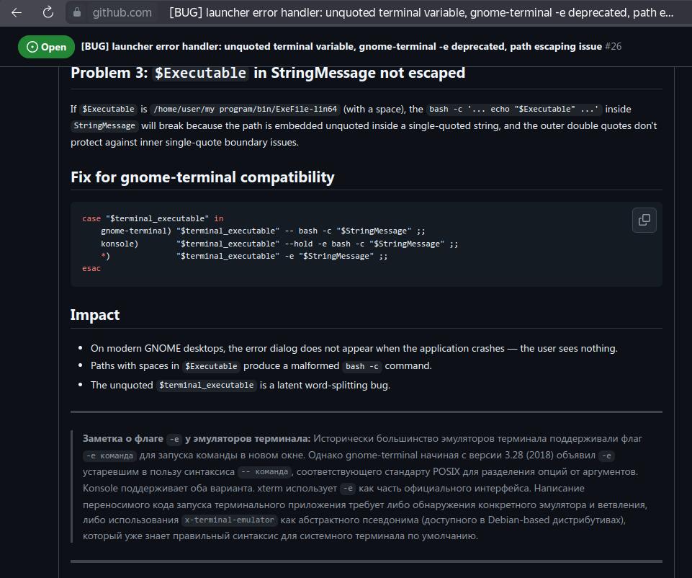Image resolution: width=692 pixels, height=578 pixels.
Task: Open site info via the lock icon
Action: [x=77, y=12]
